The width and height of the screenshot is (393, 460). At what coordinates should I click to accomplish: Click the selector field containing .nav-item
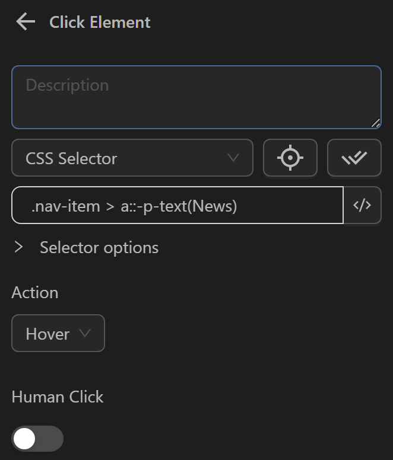(x=177, y=206)
